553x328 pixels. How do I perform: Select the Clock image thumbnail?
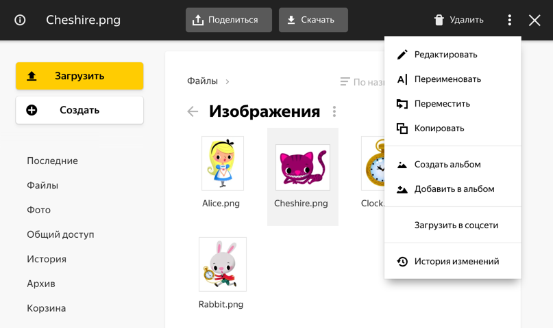(373, 163)
